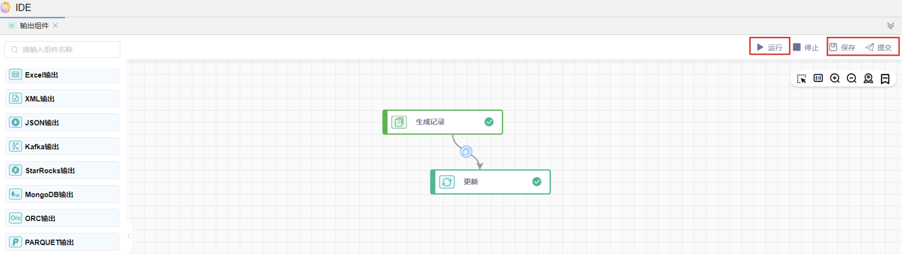Save the workflow with 保存
Screen dimensions: 902x254
pyautogui.click(x=842, y=48)
